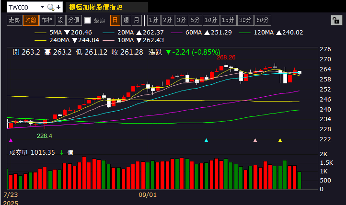Screen dimensions: 346x205
Task: Switch to 5分 interval
Action: point(196,20)
